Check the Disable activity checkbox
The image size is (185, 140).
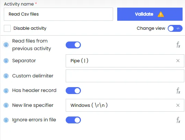(7, 28)
